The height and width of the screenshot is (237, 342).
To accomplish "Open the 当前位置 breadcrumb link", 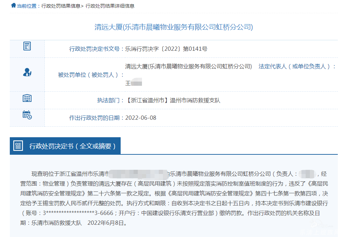I will (x=27, y=6).
